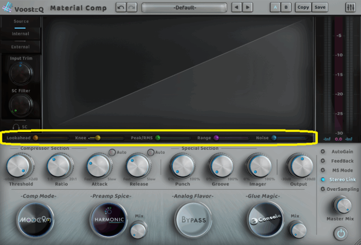Click the Save button
This screenshot has height=245, width=361.
(x=319, y=7)
